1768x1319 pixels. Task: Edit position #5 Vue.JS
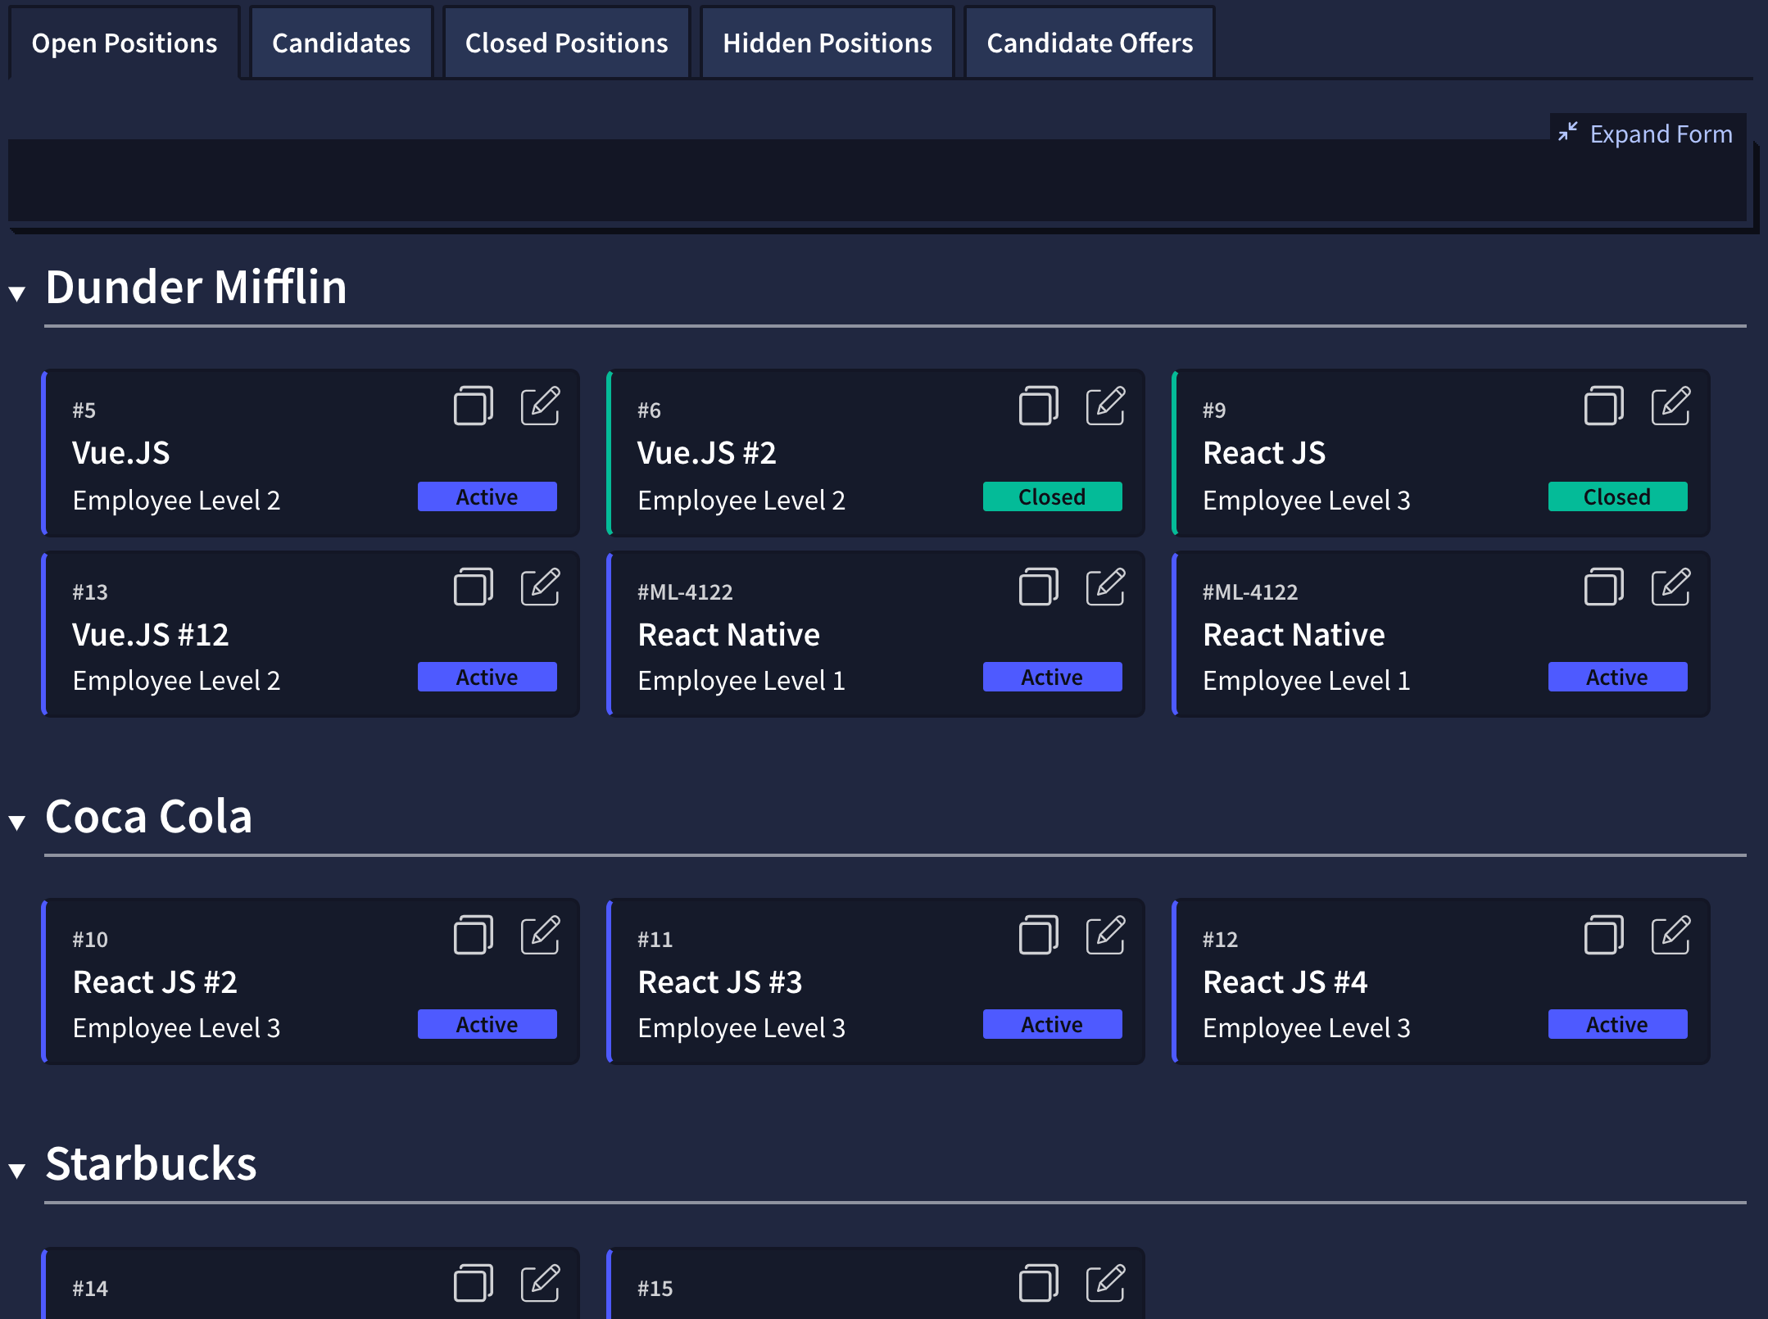[x=541, y=406]
